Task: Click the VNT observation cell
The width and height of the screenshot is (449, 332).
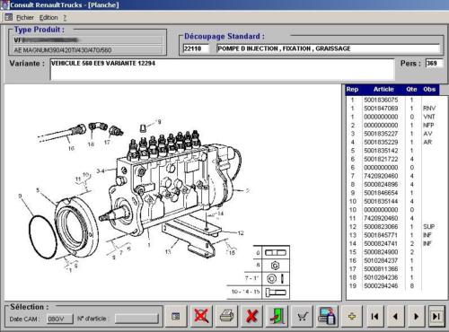Action: click(x=429, y=117)
